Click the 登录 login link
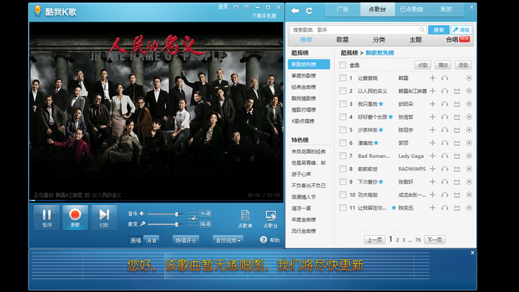 223,7
